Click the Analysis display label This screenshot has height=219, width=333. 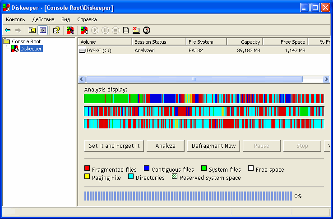(x=106, y=90)
